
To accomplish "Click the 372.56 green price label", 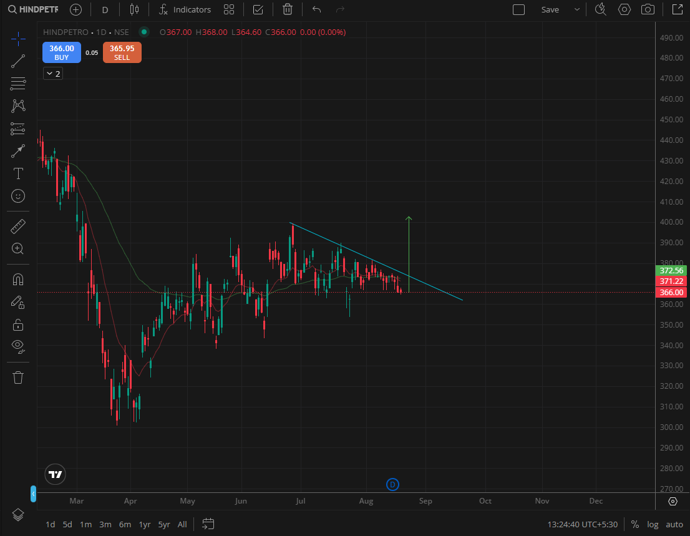I will coord(671,271).
